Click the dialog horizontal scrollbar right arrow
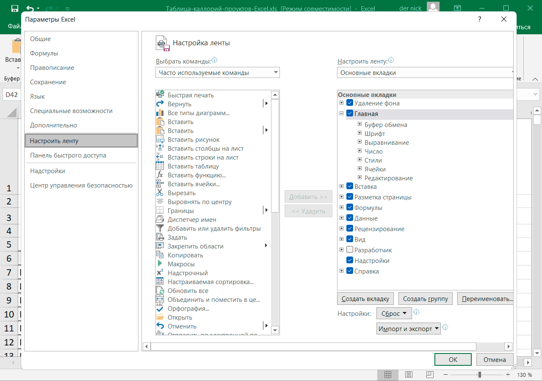Image resolution: width=542 pixels, height=381 pixels. click(509, 347)
